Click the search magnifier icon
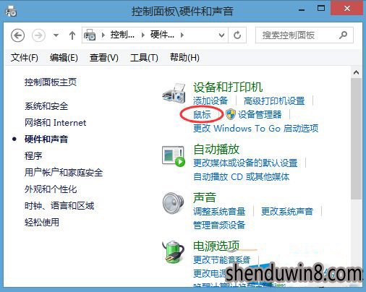Screen dimensions: 366x292 click(343, 35)
